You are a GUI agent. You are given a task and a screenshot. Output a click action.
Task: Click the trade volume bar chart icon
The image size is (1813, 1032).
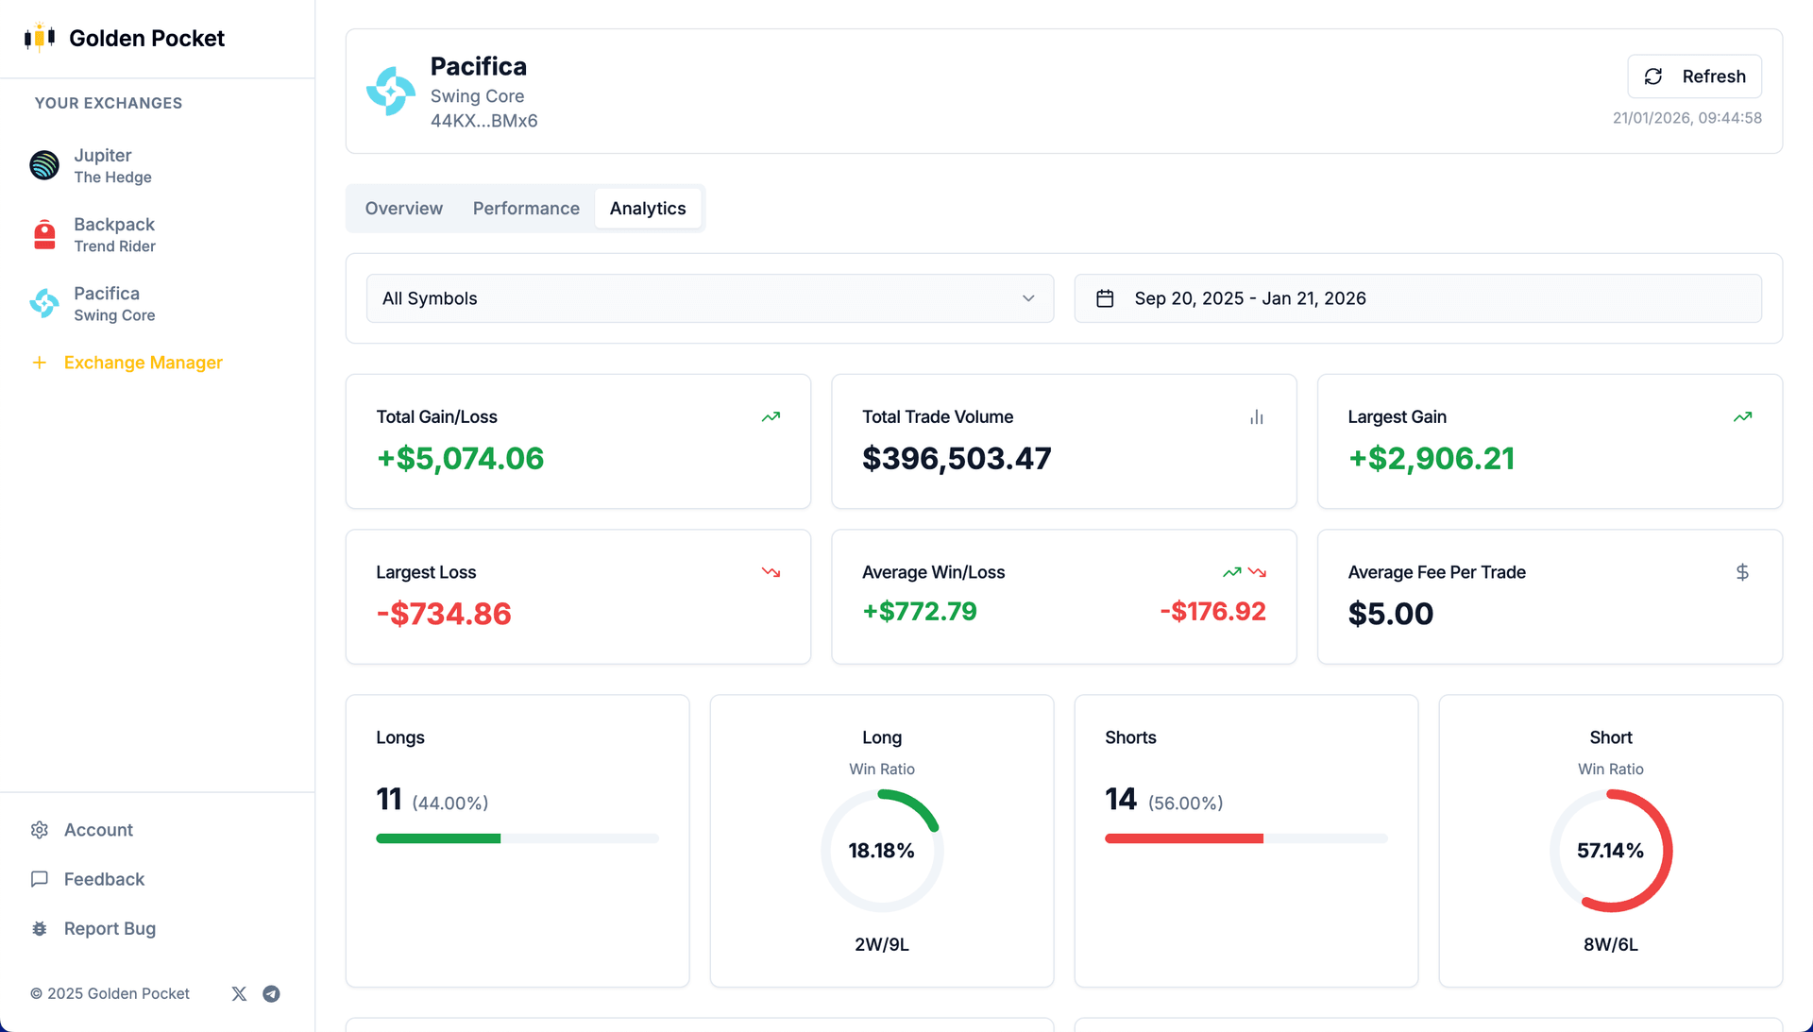[1255, 416]
